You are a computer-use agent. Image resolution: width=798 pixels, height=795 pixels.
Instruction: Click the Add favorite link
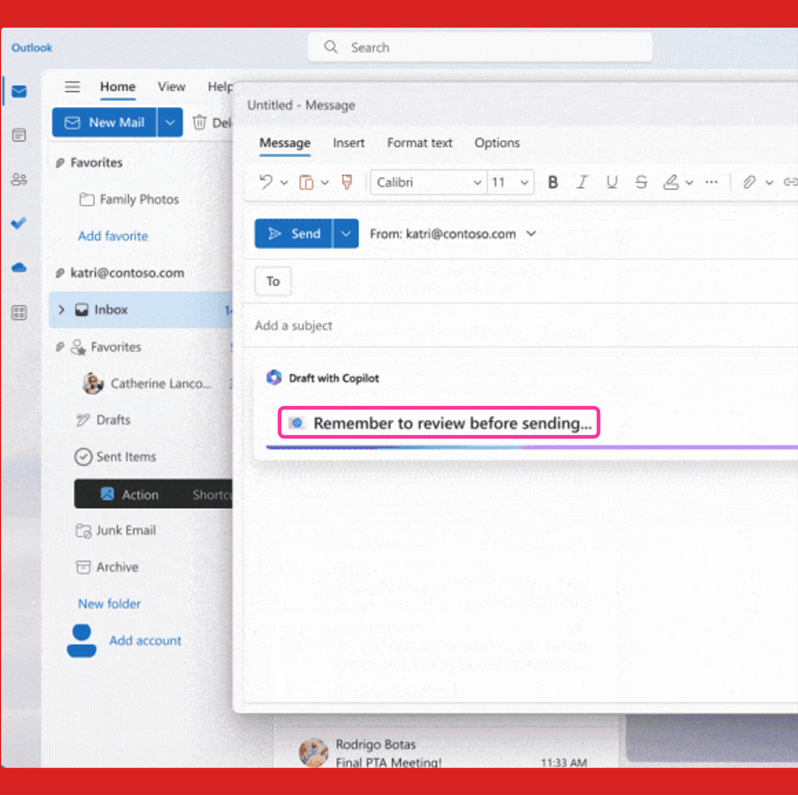pos(113,236)
